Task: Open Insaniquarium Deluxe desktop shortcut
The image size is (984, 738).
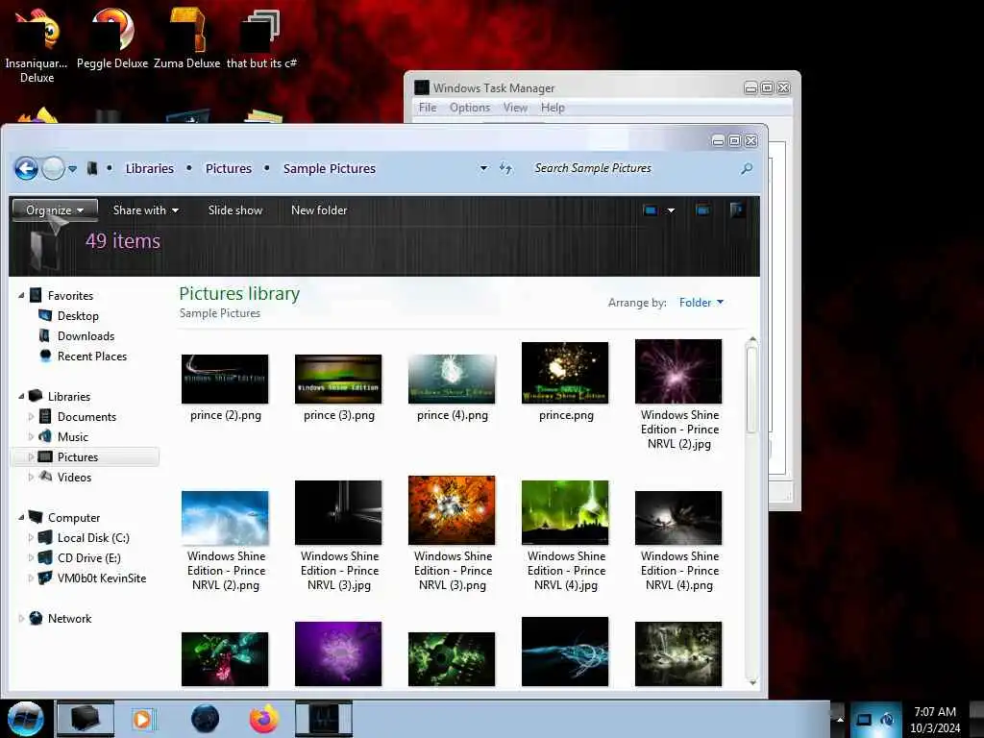Action: point(37,44)
